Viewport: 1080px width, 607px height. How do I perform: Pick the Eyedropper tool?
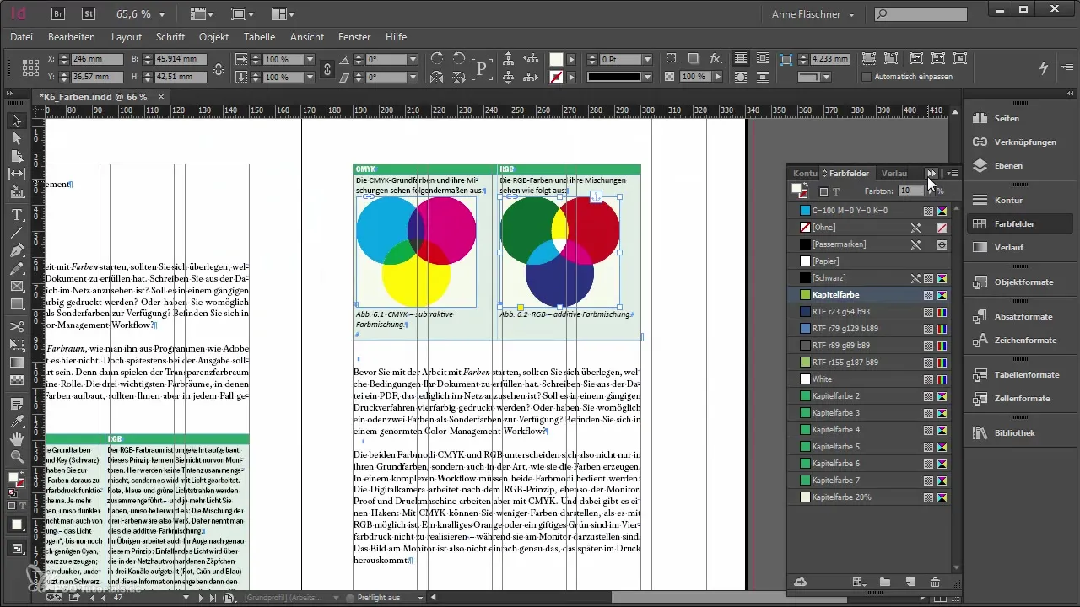pos(16,421)
